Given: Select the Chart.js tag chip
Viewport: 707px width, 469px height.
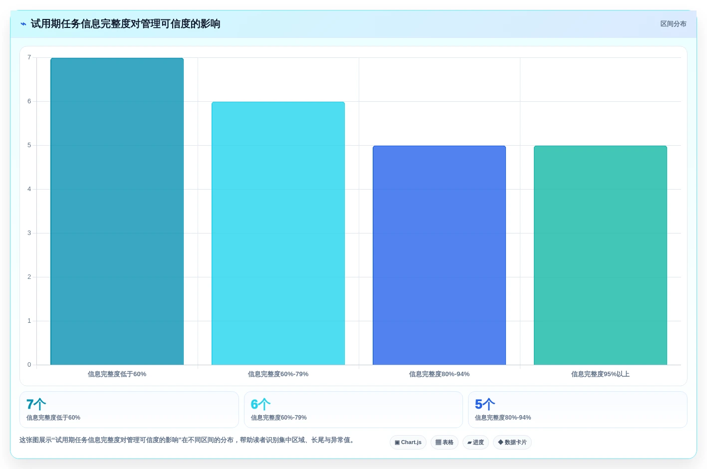Looking at the screenshot, I should [x=408, y=443].
